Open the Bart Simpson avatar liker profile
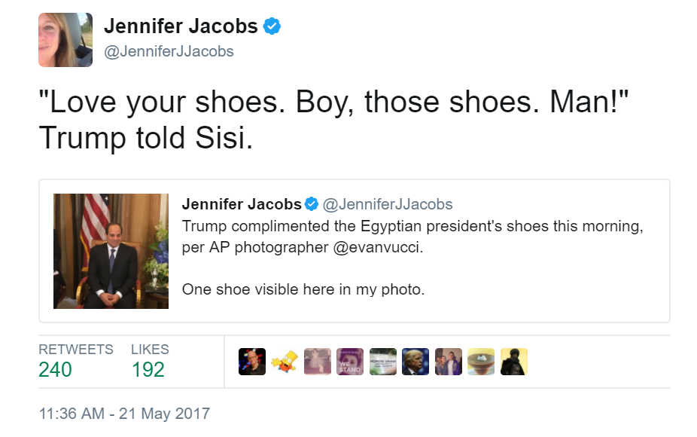Viewport: 697px width, 437px height. click(285, 362)
